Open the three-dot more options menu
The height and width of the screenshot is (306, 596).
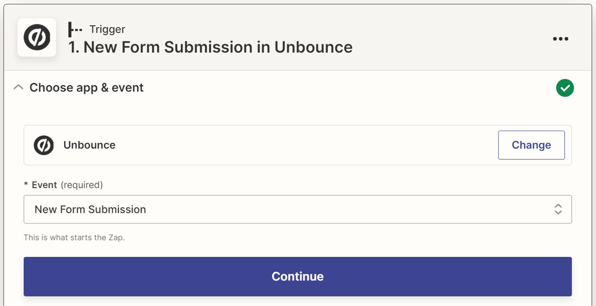coord(560,39)
